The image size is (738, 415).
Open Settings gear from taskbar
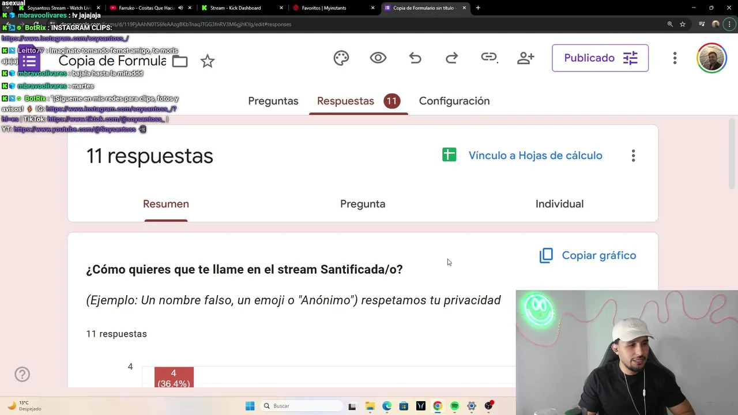(x=472, y=406)
